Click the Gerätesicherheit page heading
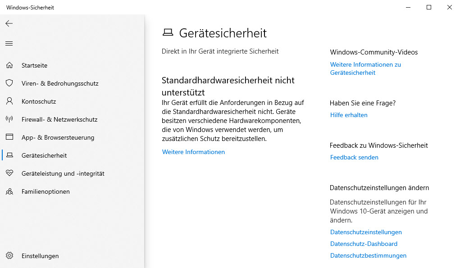 [x=223, y=33]
